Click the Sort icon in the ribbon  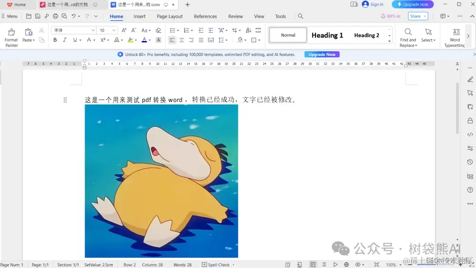click(x=248, y=30)
